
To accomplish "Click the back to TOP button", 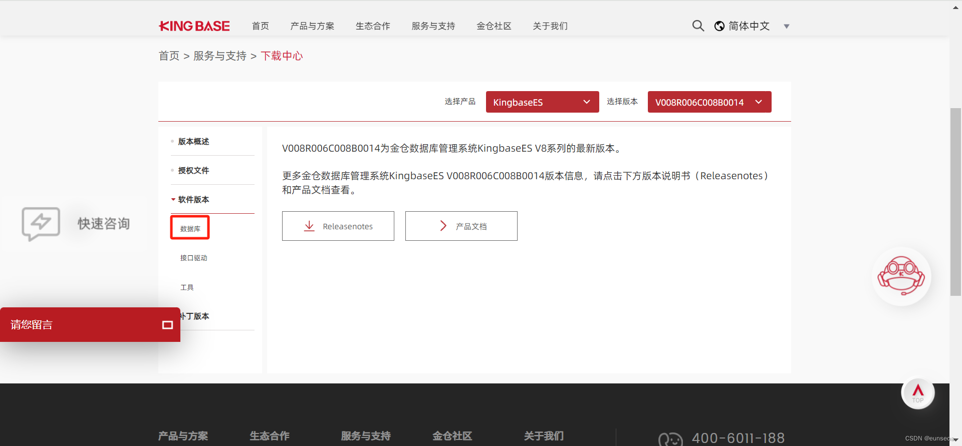I will (918, 393).
